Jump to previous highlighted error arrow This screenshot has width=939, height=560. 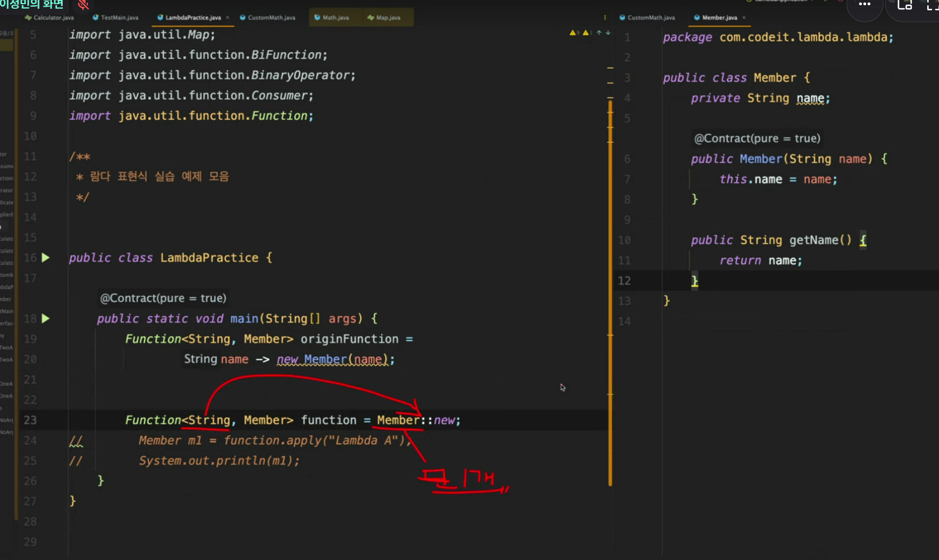coord(599,33)
